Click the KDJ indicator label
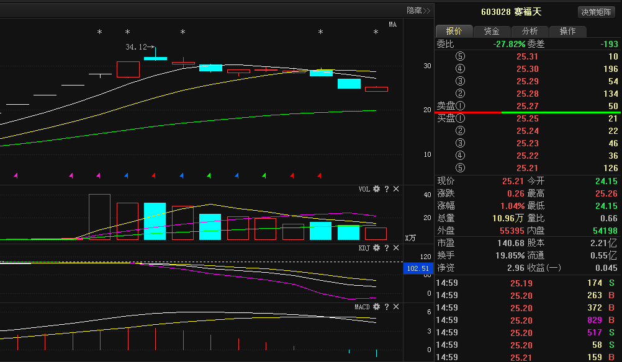This screenshot has width=622, height=362. pos(364,249)
